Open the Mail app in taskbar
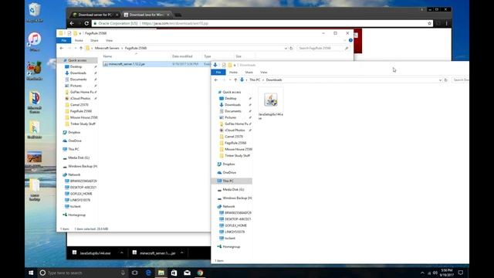This screenshot has width=494, height=278. pyautogui.click(x=187, y=273)
